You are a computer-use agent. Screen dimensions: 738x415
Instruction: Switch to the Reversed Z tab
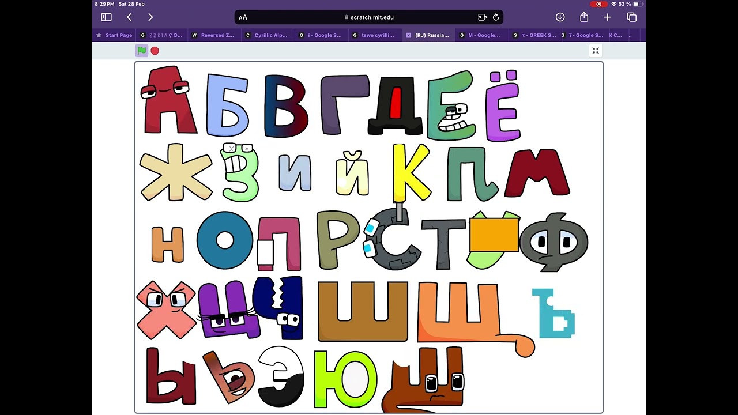click(x=213, y=35)
